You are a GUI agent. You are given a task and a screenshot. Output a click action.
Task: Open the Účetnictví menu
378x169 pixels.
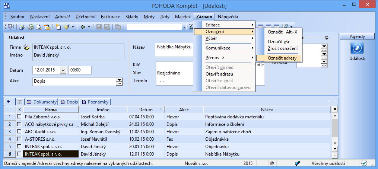(85, 17)
